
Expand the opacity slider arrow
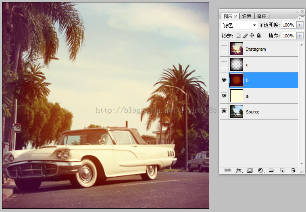click(x=299, y=25)
